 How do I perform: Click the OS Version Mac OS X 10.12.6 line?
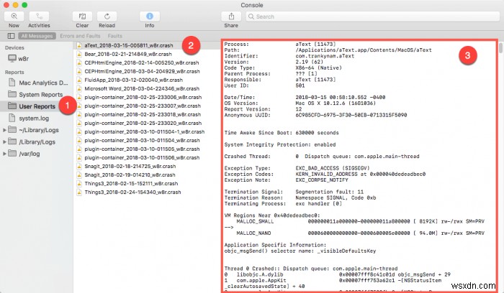pyautogui.click(x=300, y=103)
